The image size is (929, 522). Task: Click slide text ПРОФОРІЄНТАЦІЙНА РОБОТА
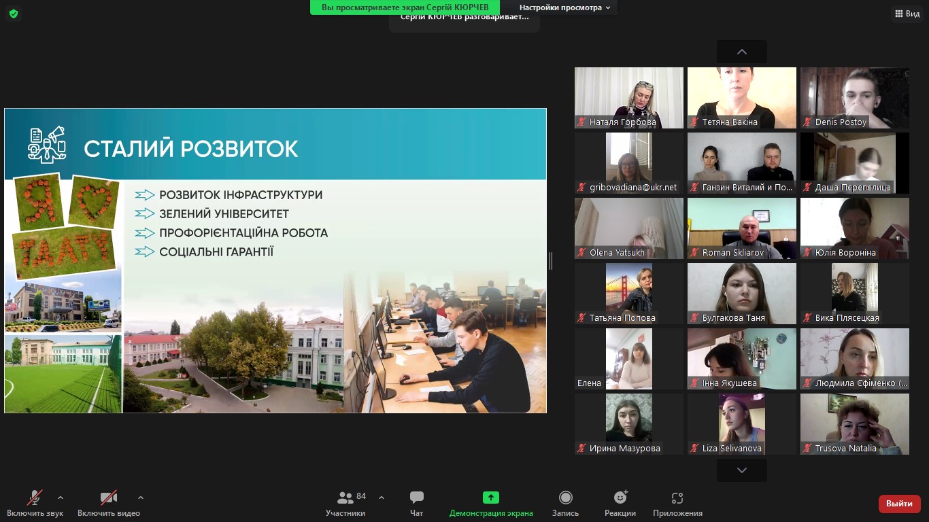click(243, 233)
